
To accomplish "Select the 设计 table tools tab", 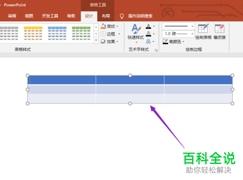I will click(89, 16).
